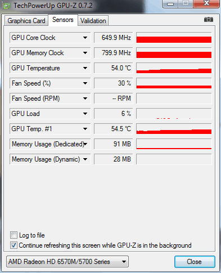Click the GPU-Z app icon in title bar
The image size is (221, 273).
[7, 6]
